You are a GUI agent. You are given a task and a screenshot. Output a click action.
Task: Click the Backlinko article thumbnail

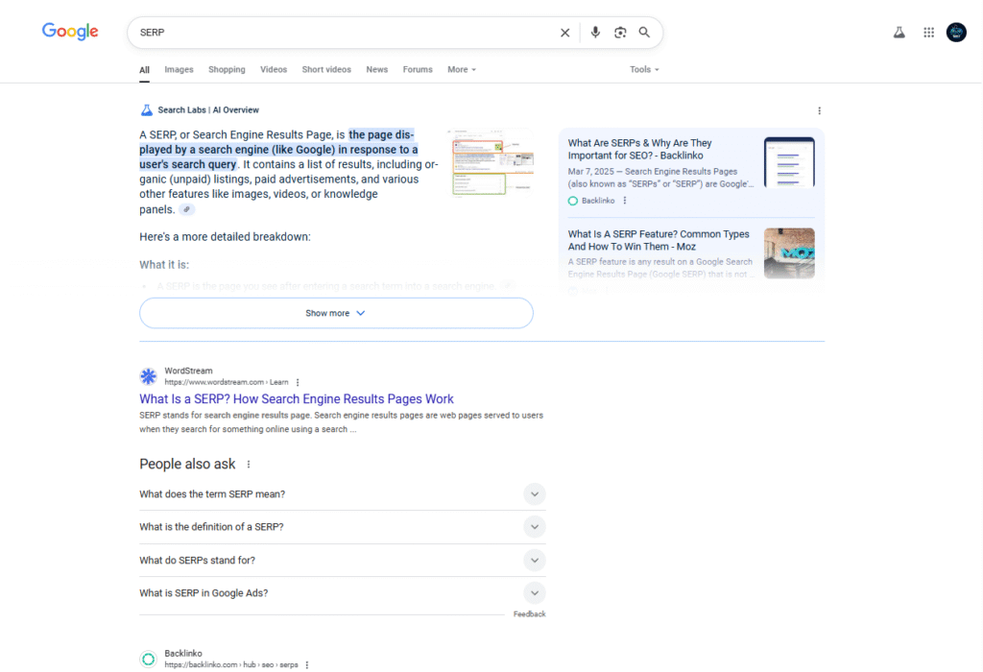tap(789, 162)
